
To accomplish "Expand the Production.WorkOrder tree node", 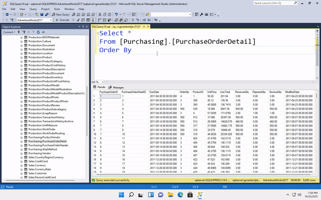I will coord(21,130).
